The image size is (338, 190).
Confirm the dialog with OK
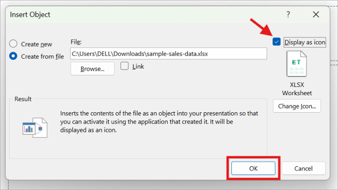click(x=253, y=168)
